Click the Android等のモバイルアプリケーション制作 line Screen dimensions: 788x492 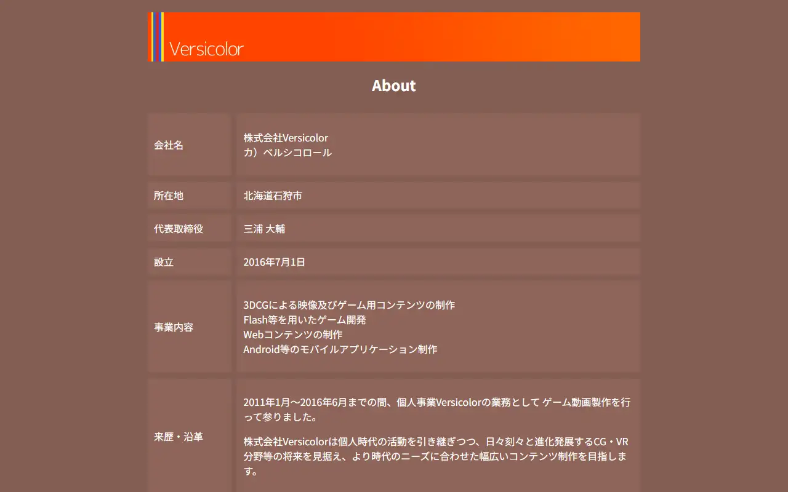tap(340, 349)
